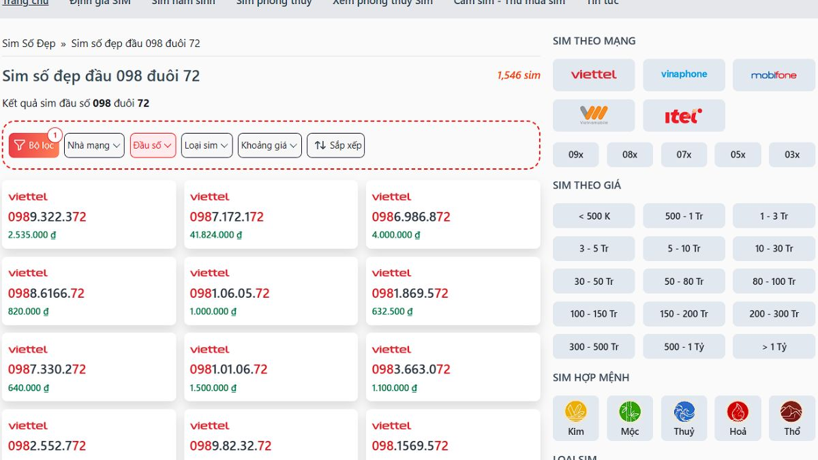
Task: Open the Sắp xếp sort button
Action: coord(336,145)
